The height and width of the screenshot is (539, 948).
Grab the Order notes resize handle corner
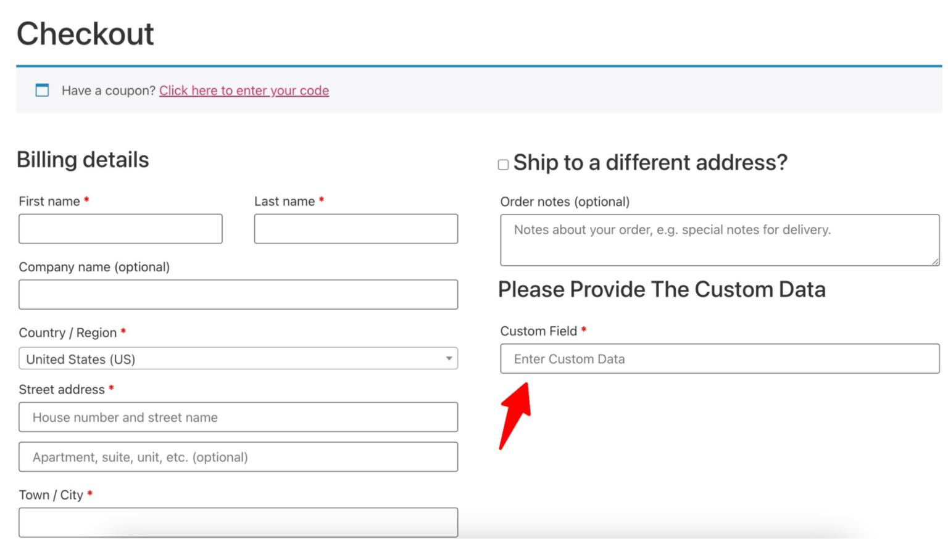coord(936,262)
